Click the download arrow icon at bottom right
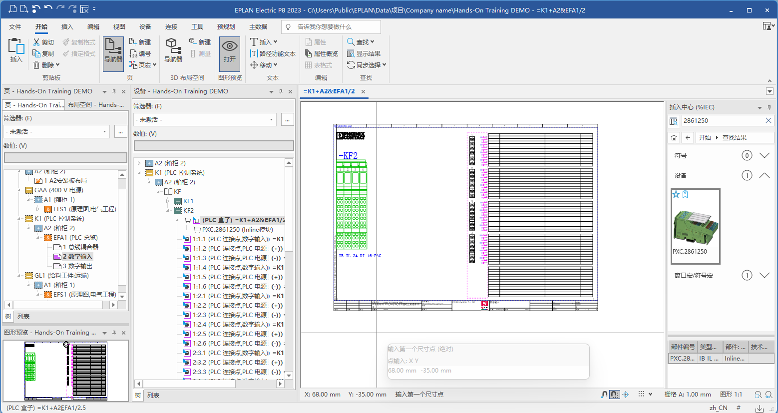 click(760, 408)
